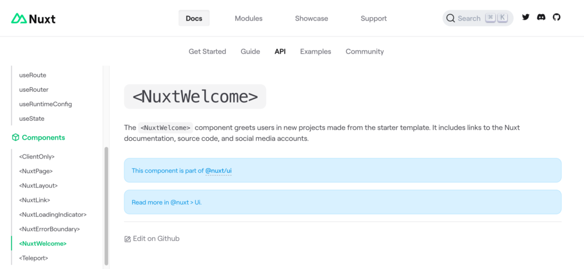Open the Modules top menu item
This screenshot has width=584, height=269.
click(x=249, y=18)
